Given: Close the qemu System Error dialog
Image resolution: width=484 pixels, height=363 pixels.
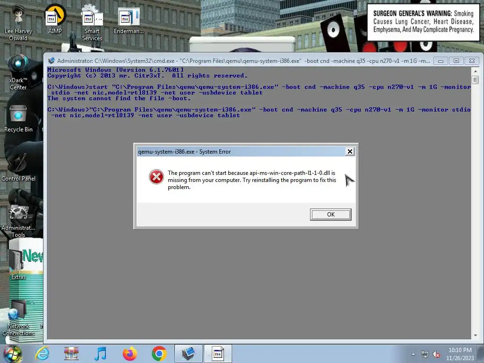Looking at the screenshot, I should [x=350, y=152].
